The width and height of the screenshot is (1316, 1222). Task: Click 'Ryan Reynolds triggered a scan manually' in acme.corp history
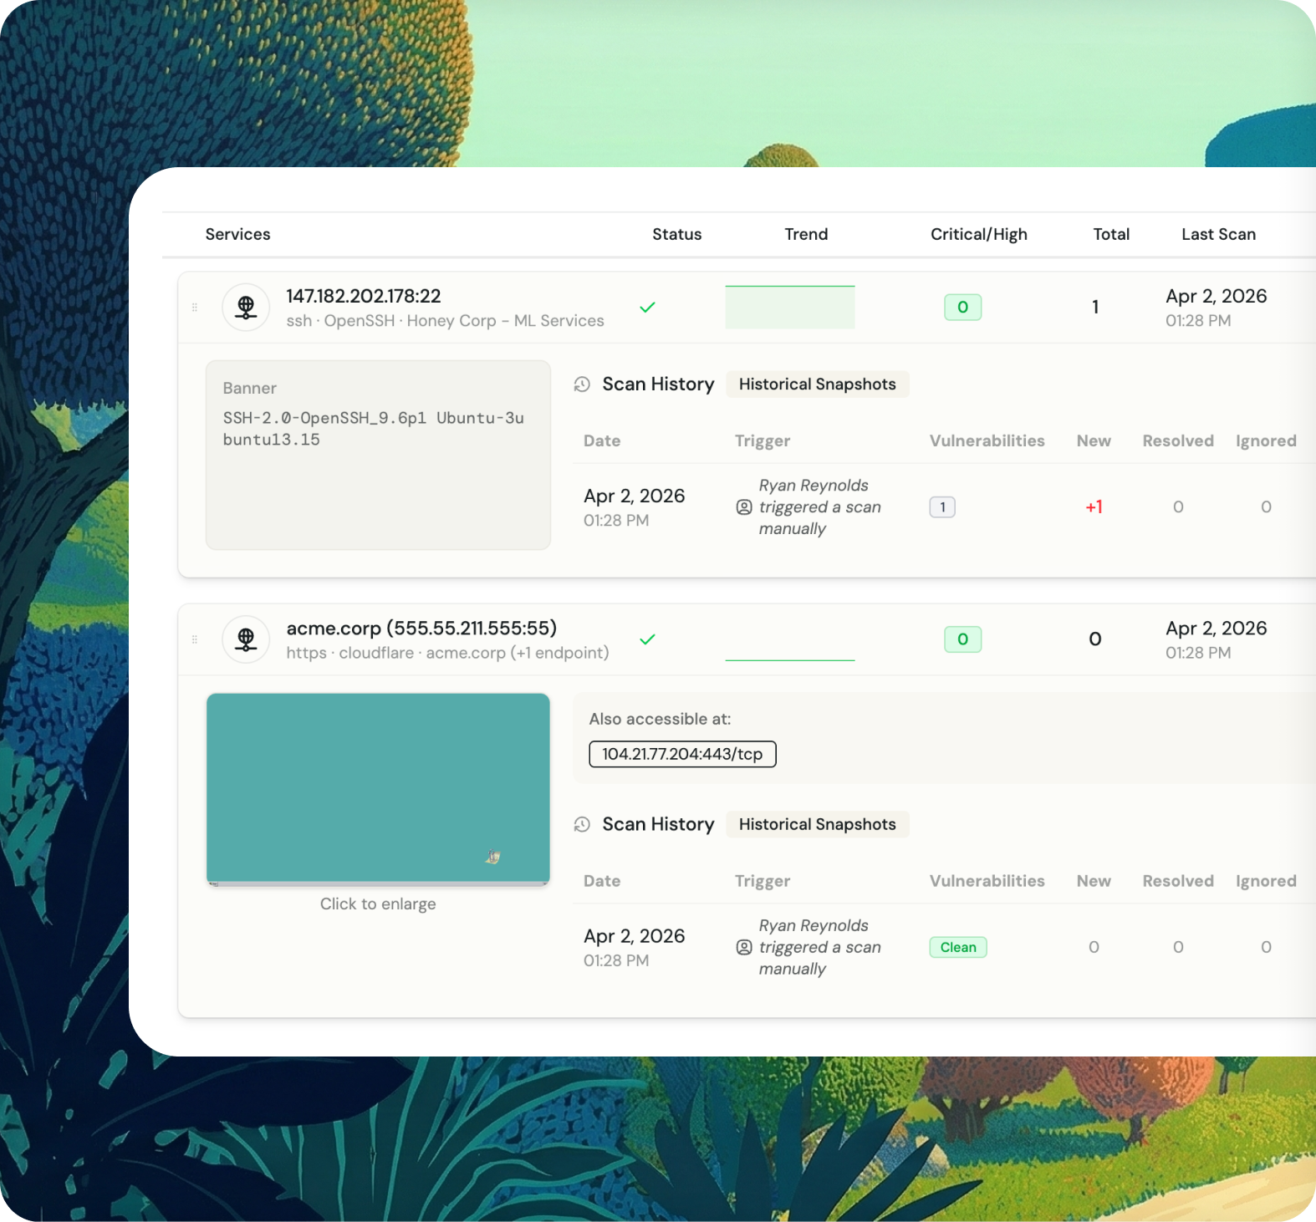click(819, 948)
